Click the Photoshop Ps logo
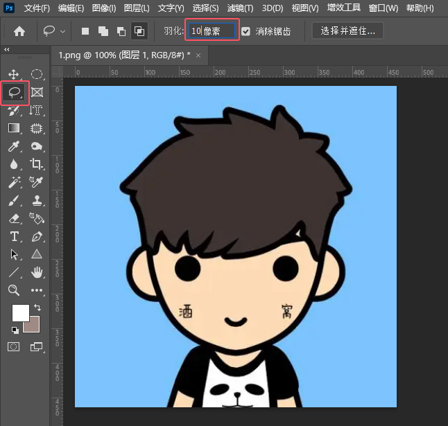Viewport: 448px width, 426px height. click(x=10, y=8)
